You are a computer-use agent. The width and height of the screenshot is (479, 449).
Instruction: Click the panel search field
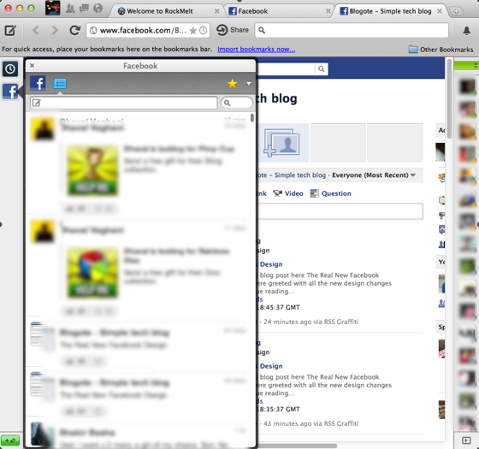pyautogui.click(x=237, y=103)
